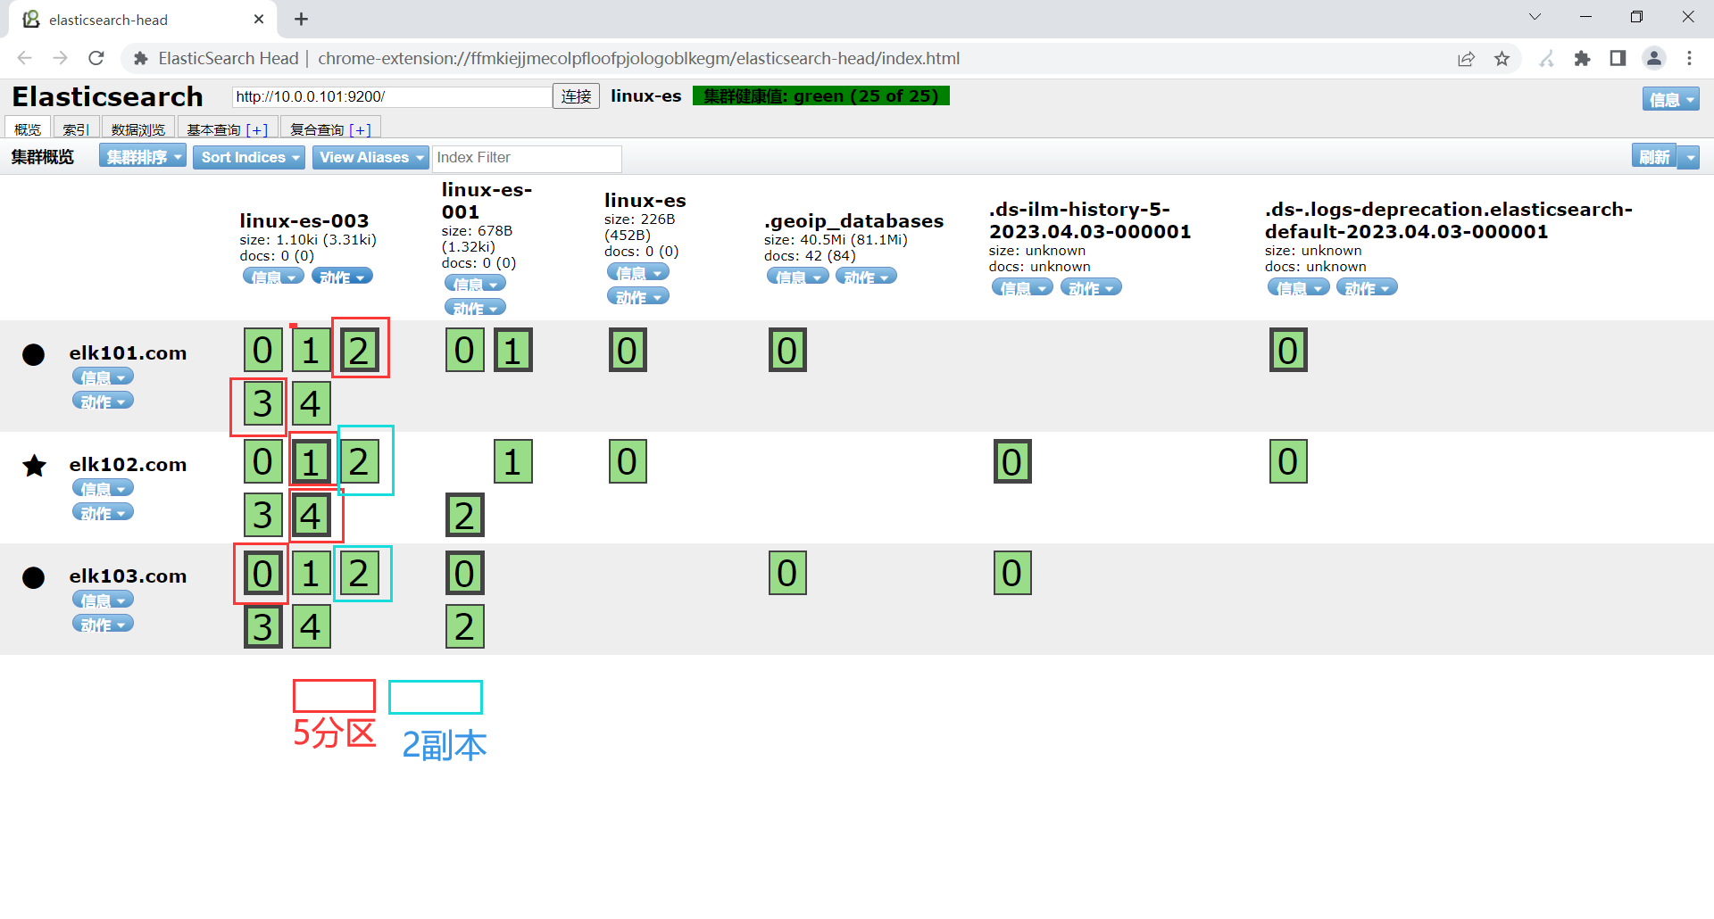The height and width of the screenshot is (919, 1714).
Task: Open the Sort Indices dropdown
Action: 249,157
